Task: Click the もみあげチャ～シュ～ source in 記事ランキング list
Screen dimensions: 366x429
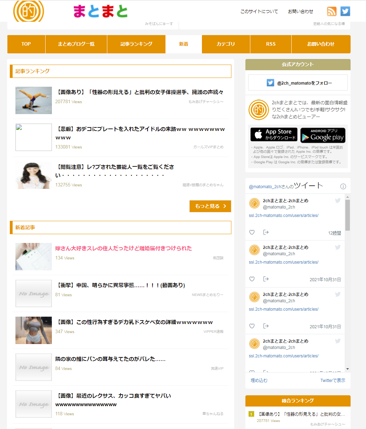Action: (206, 102)
